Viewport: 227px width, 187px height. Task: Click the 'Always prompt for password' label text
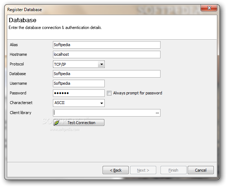click(x=138, y=93)
